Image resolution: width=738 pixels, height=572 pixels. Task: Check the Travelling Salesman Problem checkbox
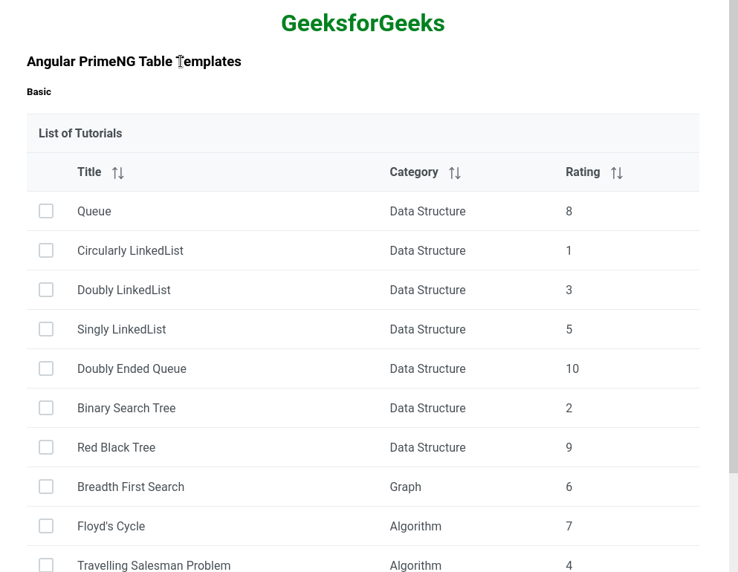pos(46,565)
